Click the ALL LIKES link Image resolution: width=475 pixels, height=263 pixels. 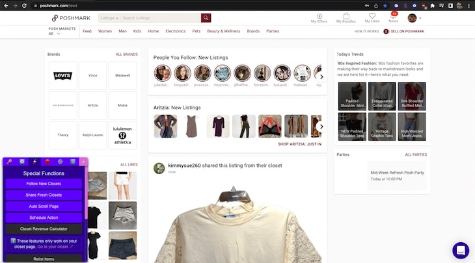tap(129, 164)
